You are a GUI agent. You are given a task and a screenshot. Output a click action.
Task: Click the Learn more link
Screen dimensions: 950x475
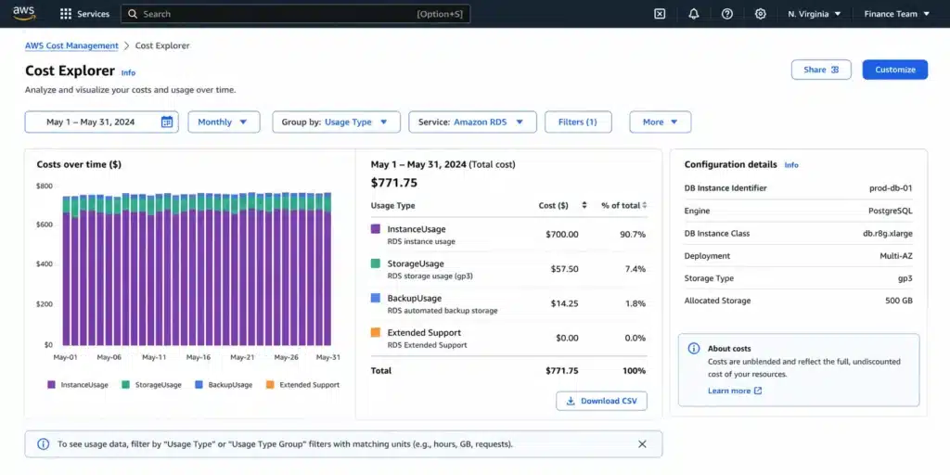pos(729,391)
